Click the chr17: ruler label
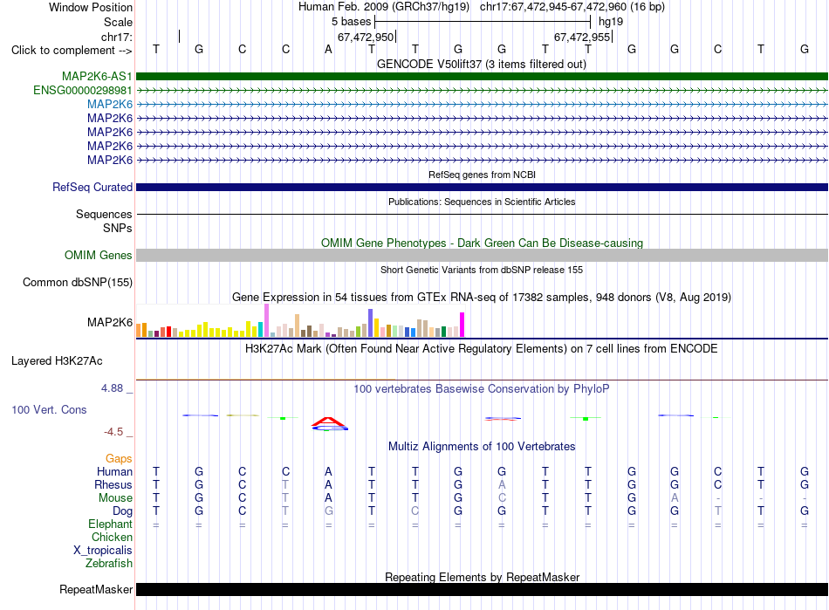The height and width of the screenshot is (610, 829). [x=116, y=37]
